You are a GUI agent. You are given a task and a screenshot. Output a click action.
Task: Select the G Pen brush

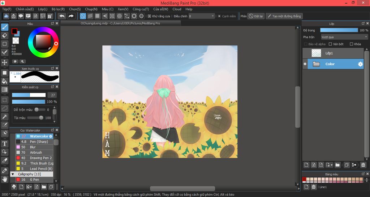pyautogui.click(x=34, y=180)
